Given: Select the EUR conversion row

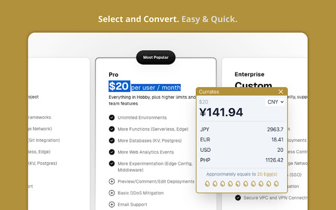Looking at the screenshot, I should pos(242,140).
